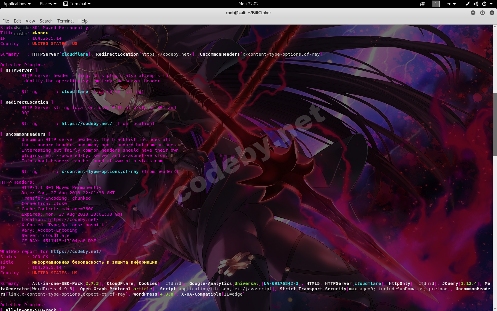The image size is (497, 311).
Task: Click the IP 104.25.5.14 below '<None>'
Action: click(x=47, y=38)
